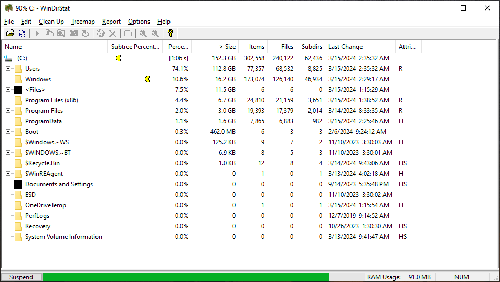Click the Delete permanently X icon
500x282 pixels.
(x=113, y=33)
